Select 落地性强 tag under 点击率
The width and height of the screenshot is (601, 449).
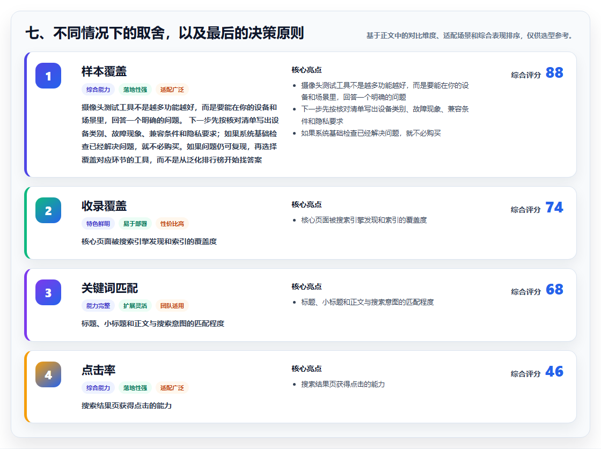[x=135, y=388]
